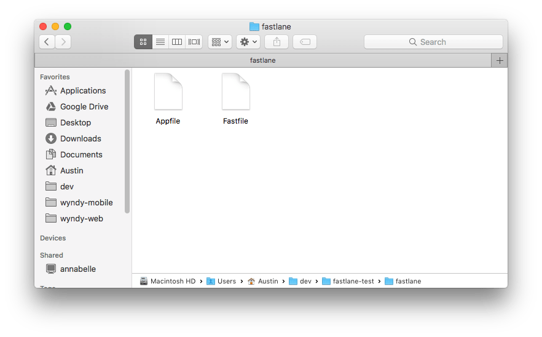Open Google Drive in the sidebar
This screenshot has width=542, height=337.
tap(84, 106)
